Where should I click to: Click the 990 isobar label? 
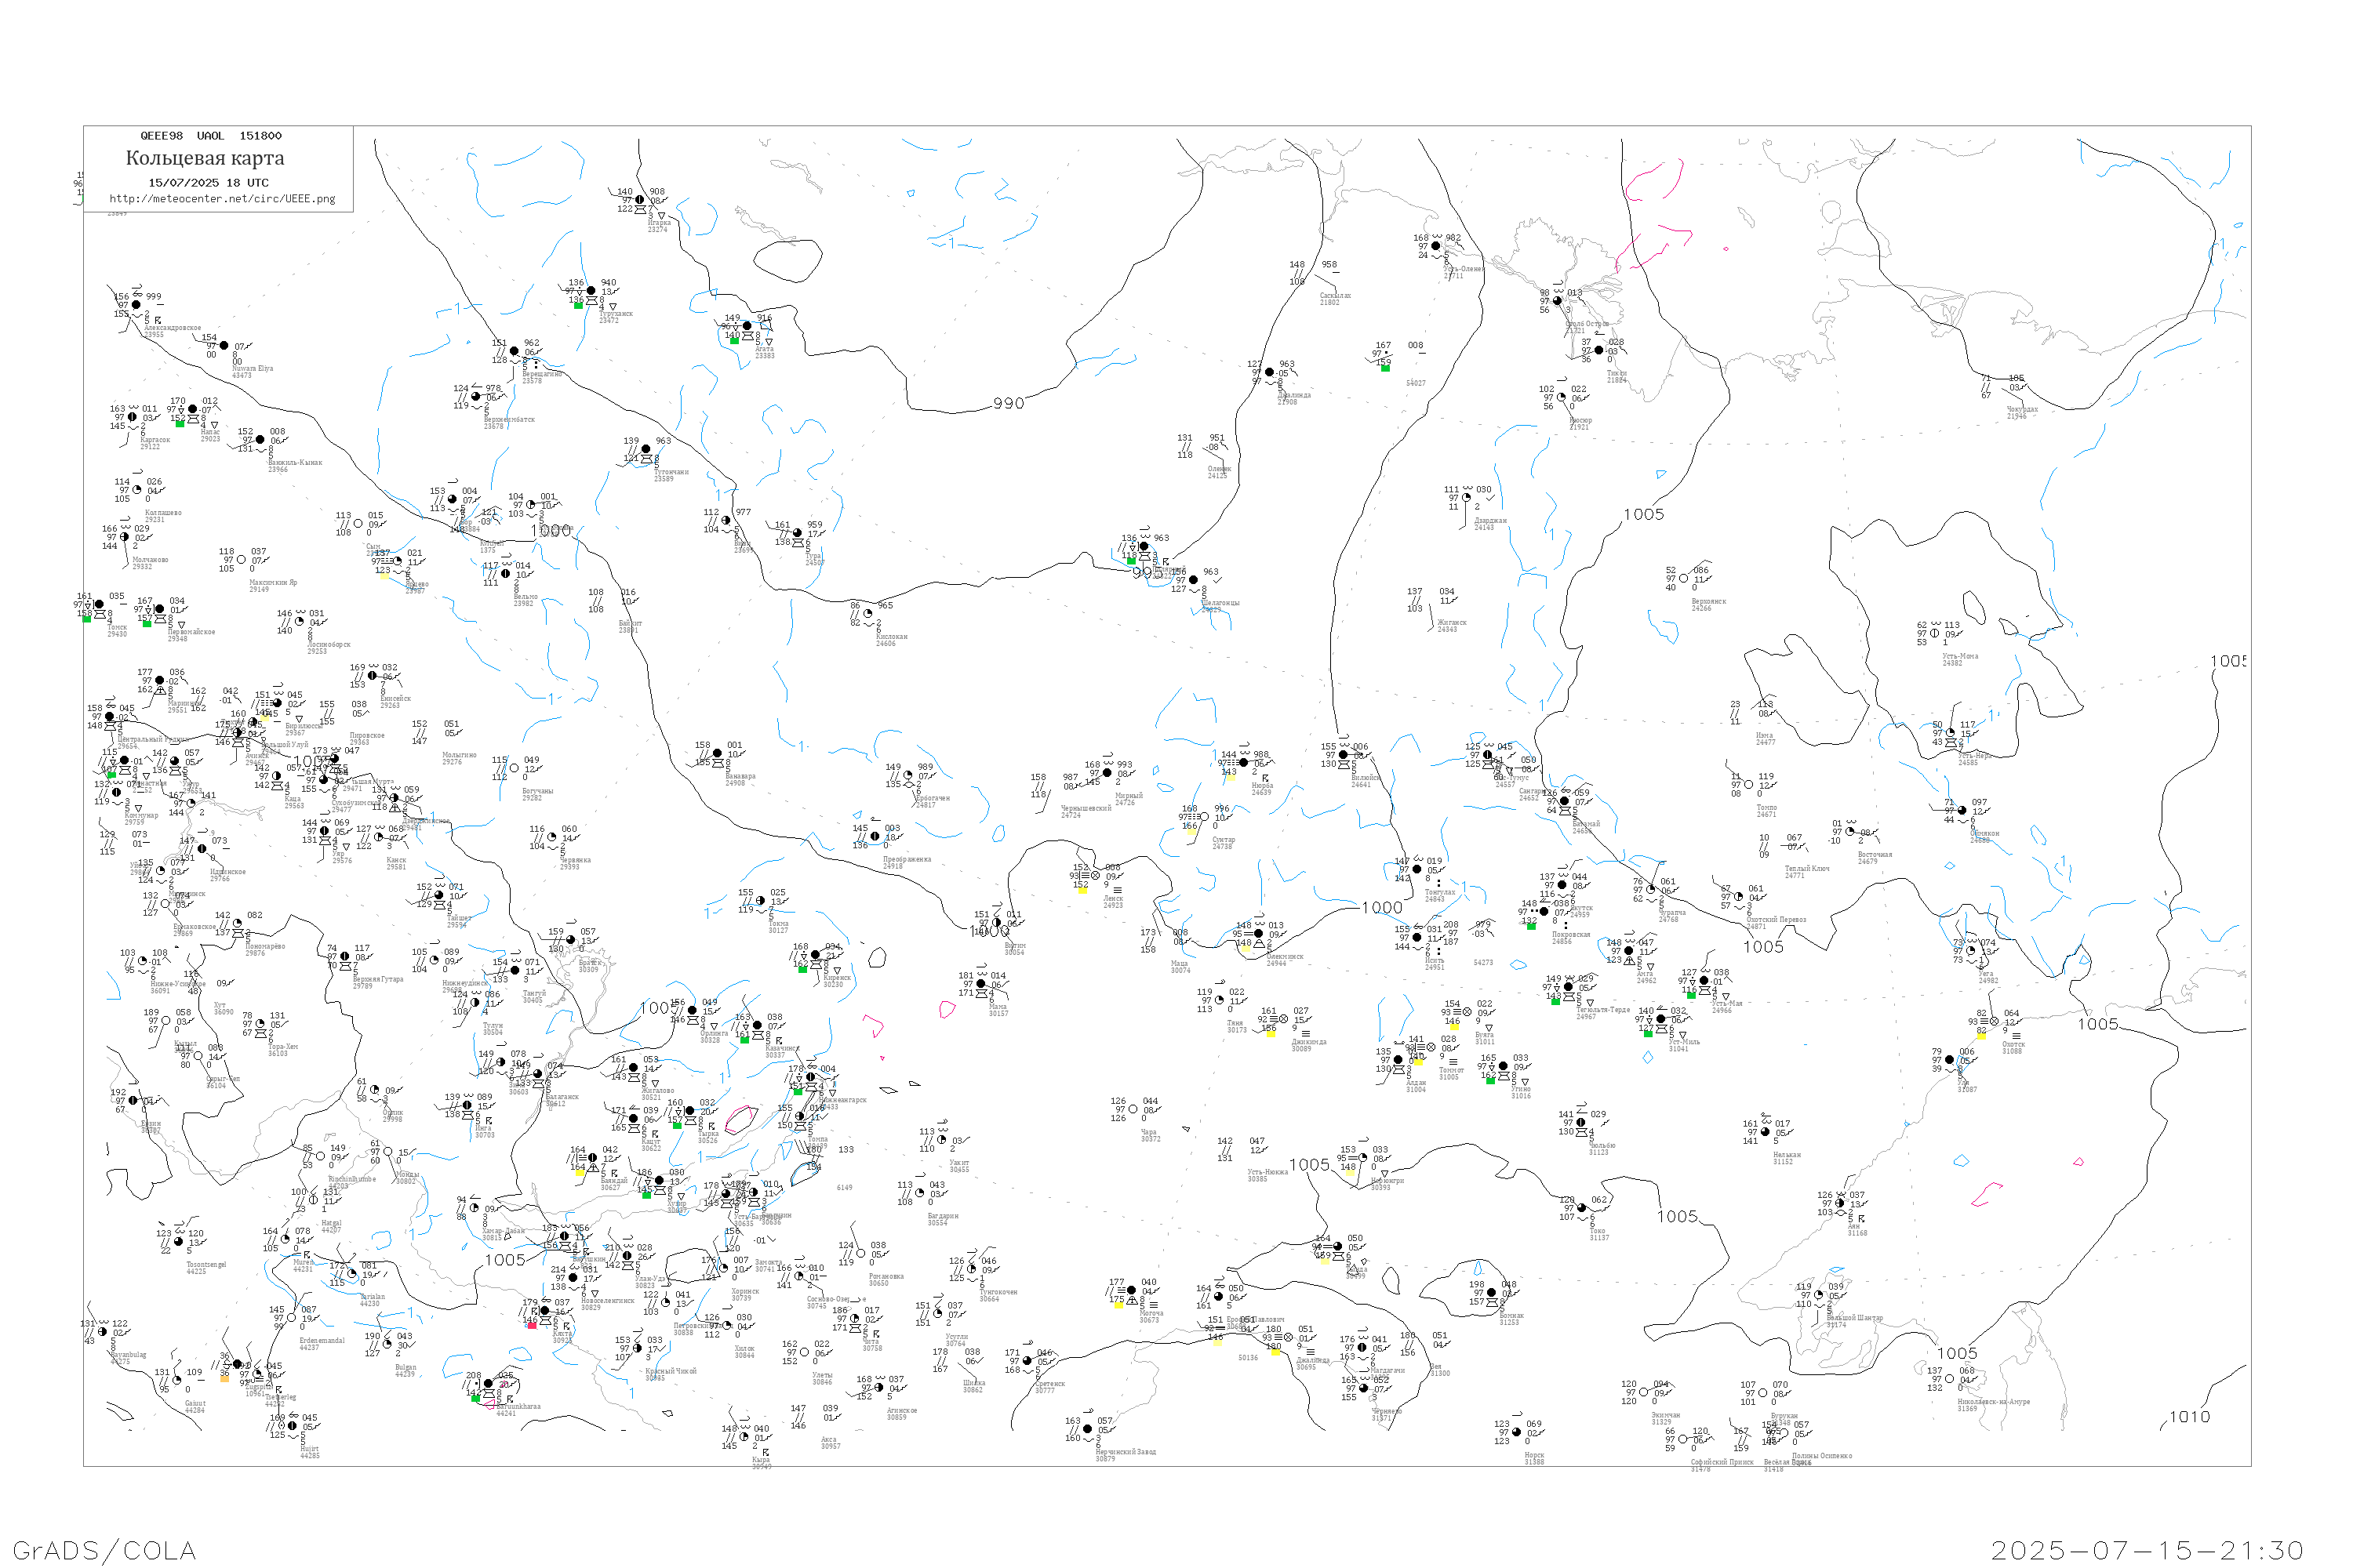coord(1009,404)
